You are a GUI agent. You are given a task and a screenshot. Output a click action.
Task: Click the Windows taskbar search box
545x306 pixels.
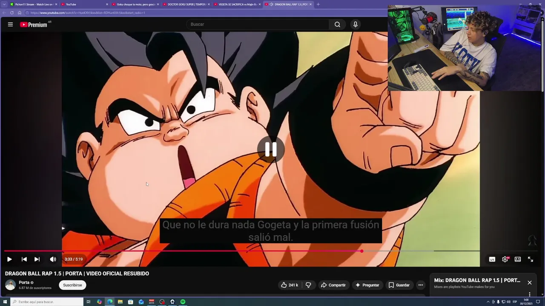(46, 302)
